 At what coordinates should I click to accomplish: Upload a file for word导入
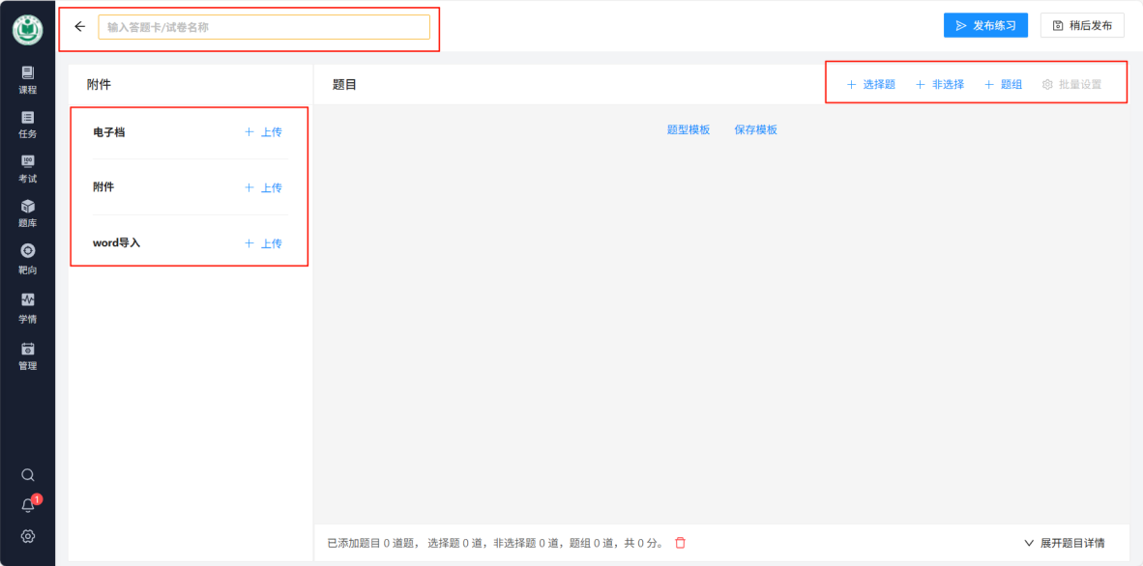point(263,243)
